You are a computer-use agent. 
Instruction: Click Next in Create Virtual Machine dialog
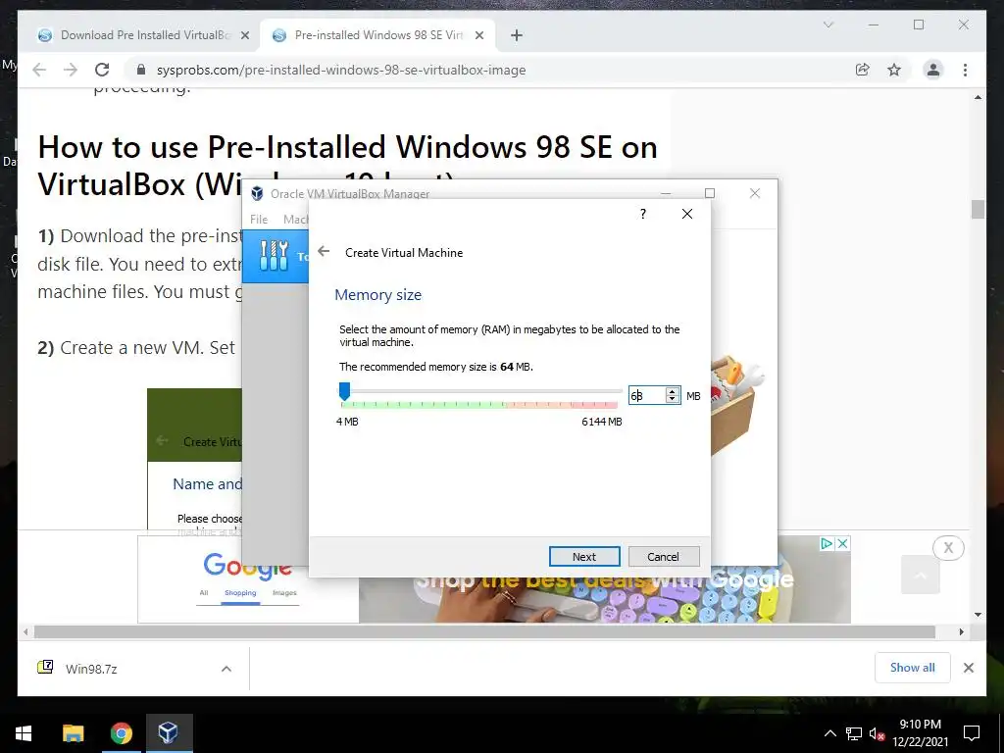(584, 557)
